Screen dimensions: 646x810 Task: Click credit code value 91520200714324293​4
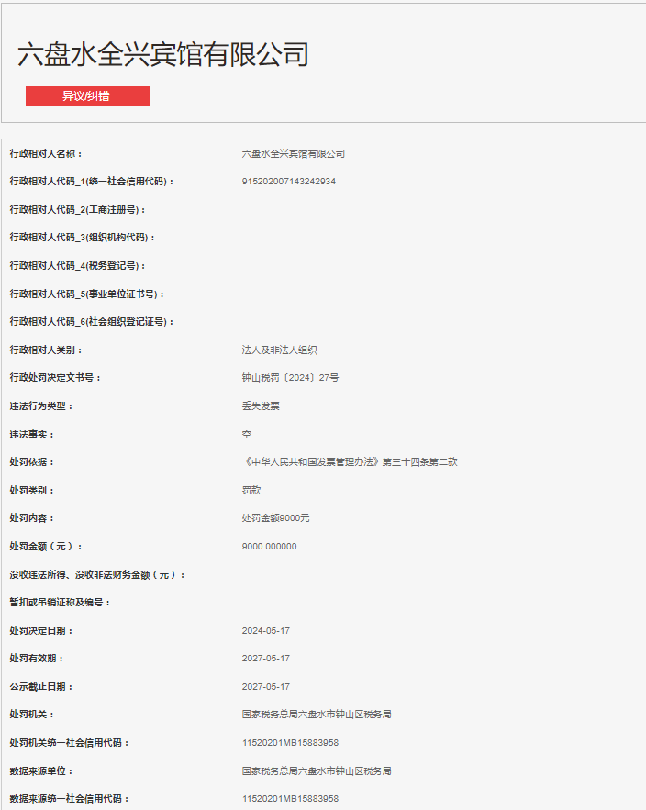click(288, 182)
